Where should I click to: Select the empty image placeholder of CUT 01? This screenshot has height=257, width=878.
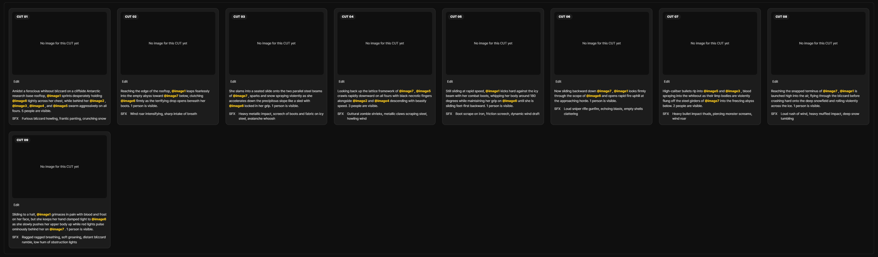pos(59,43)
